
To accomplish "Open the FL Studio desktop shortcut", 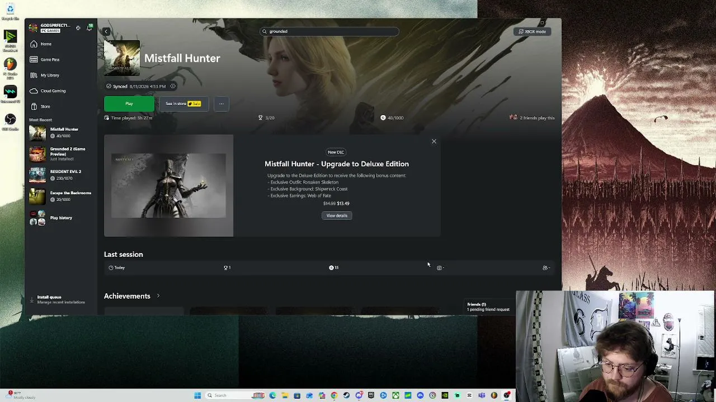I will pyautogui.click(x=10, y=69).
